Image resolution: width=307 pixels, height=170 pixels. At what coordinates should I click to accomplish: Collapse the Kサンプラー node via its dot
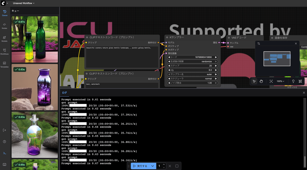pyautogui.click(x=167, y=37)
